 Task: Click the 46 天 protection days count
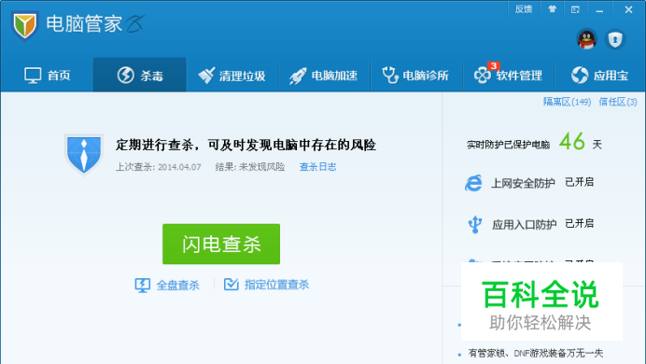(x=581, y=142)
